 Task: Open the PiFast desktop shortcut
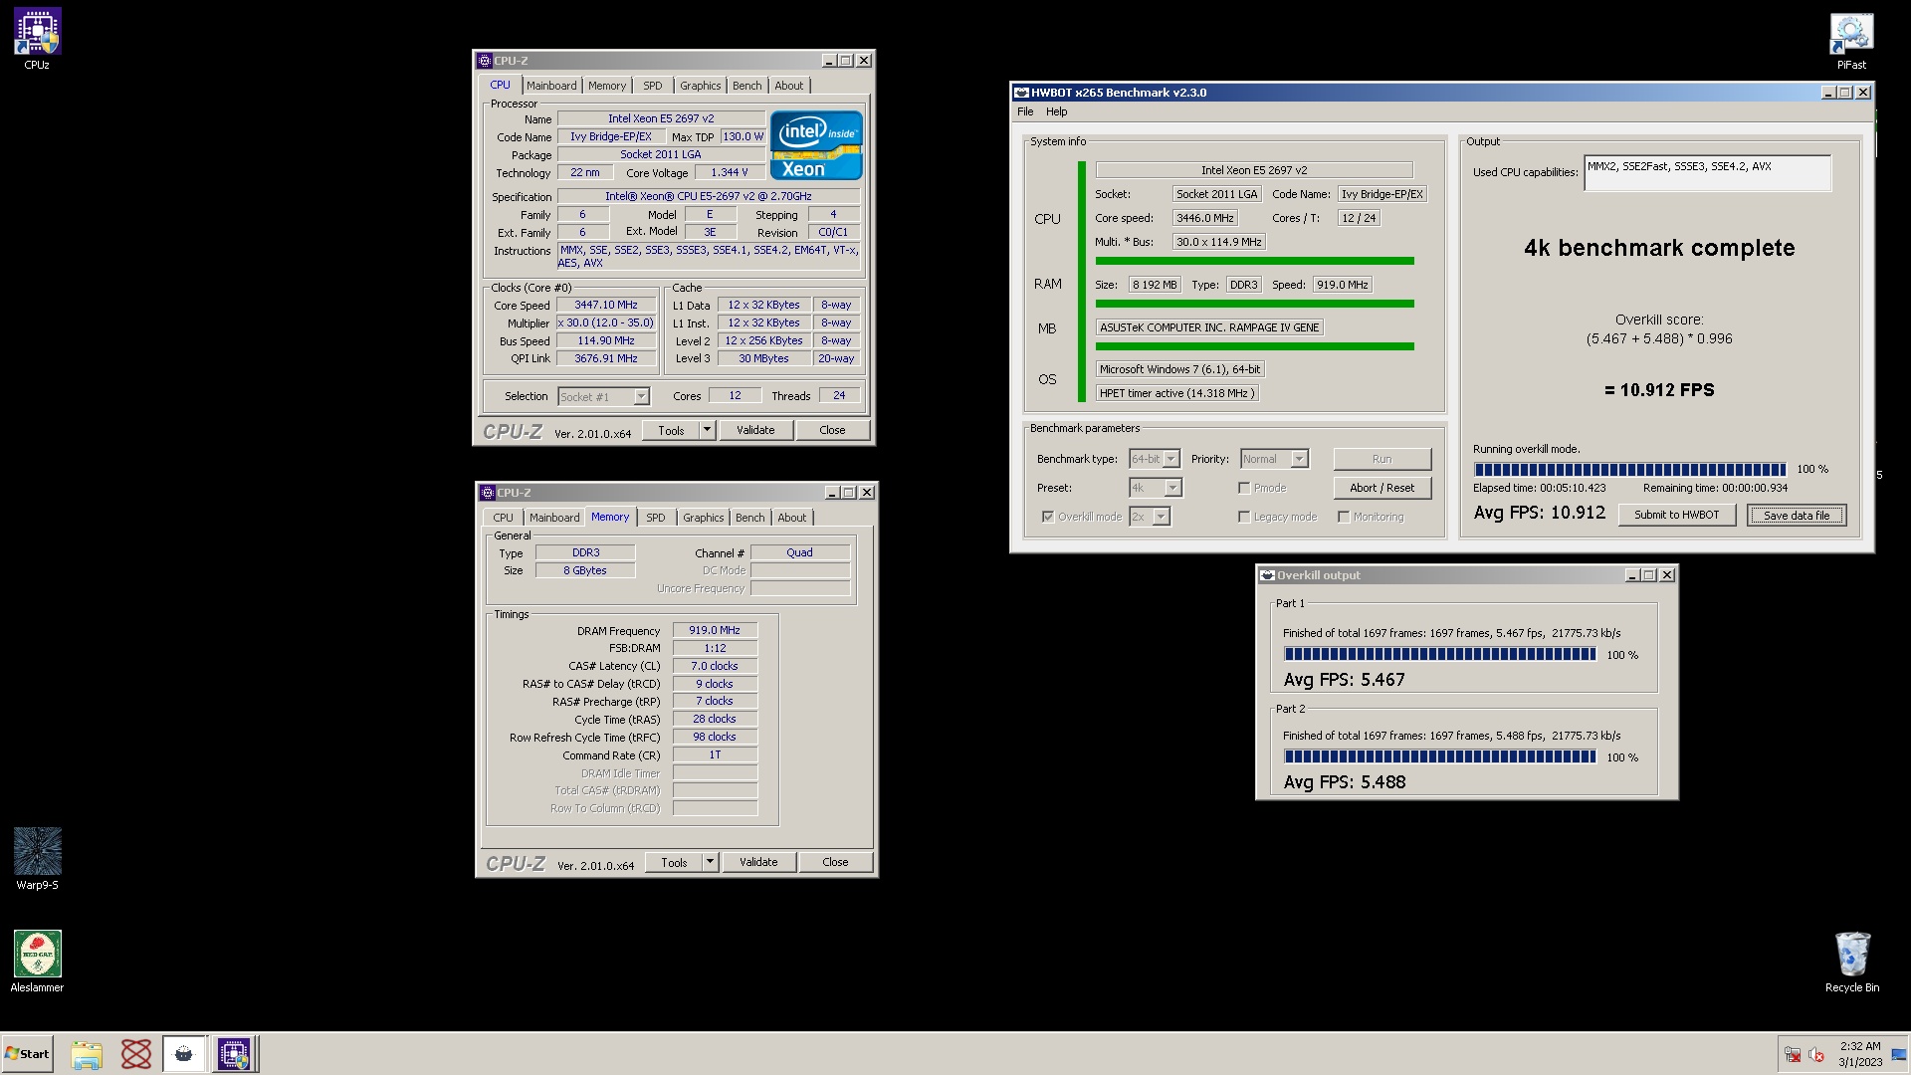pyautogui.click(x=1851, y=40)
